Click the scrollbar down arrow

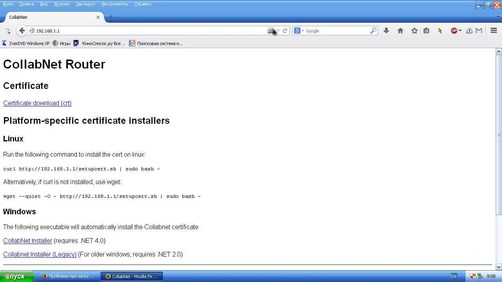coord(499,267)
